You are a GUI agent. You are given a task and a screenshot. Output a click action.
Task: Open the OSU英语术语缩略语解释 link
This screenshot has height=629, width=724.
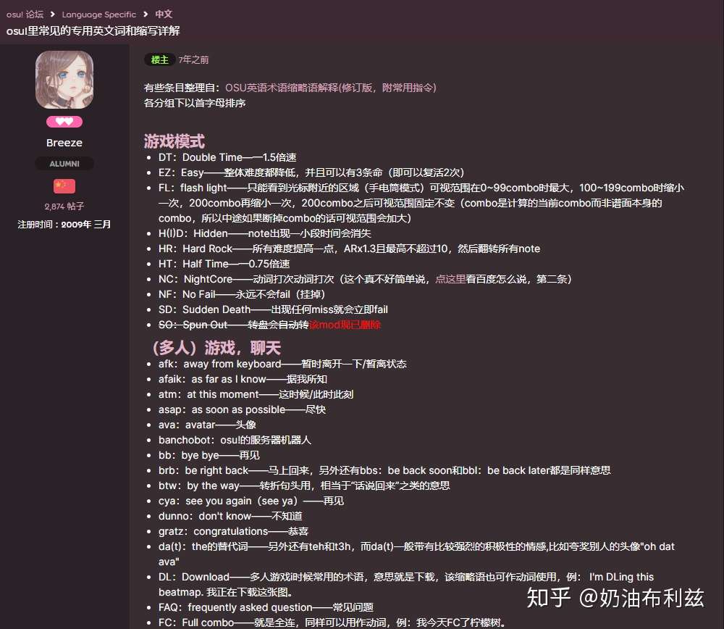coord(331,88)
